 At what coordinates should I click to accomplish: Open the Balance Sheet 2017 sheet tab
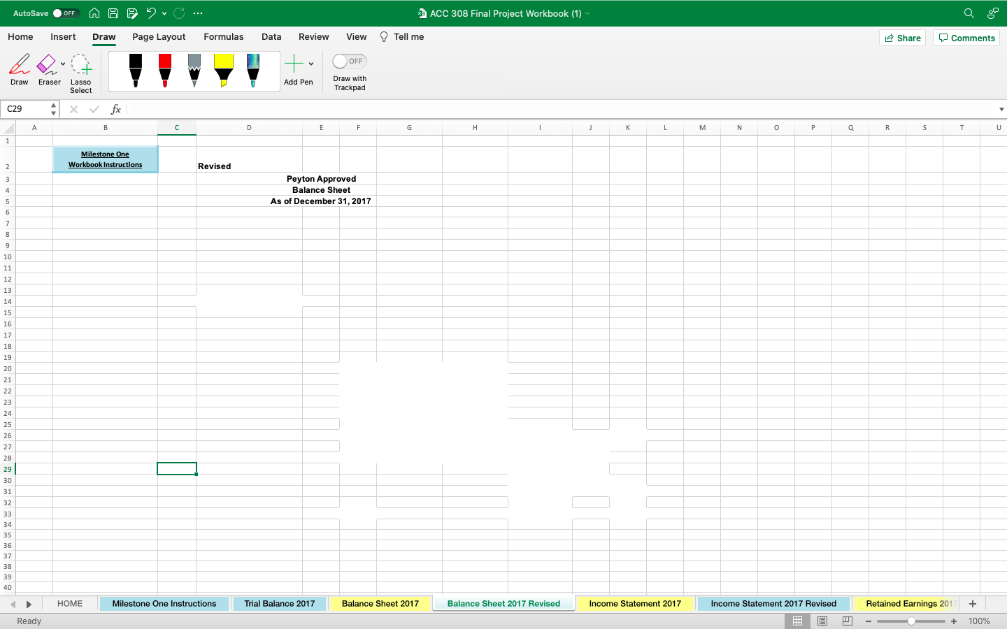coord(380,603)
